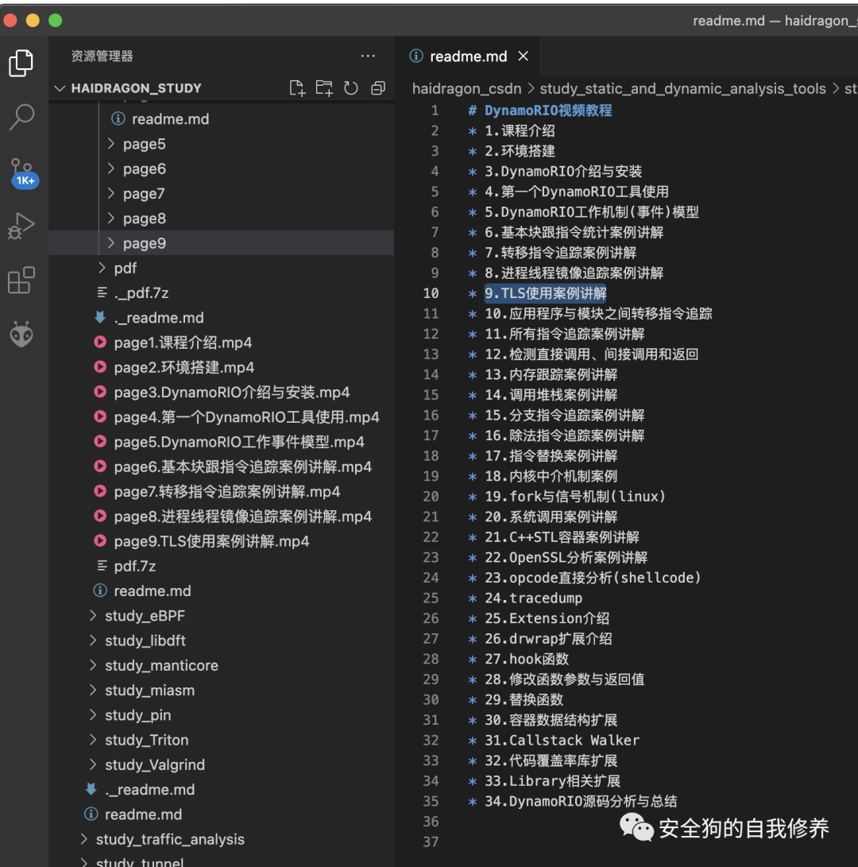Open the PlatformIO alien icon
This screenshot has width=858, height=867.
click(x=21, y=334)
